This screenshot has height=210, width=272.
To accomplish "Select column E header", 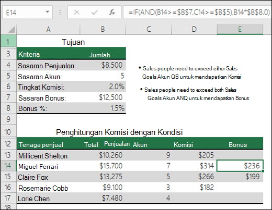I will coord(240,29).
